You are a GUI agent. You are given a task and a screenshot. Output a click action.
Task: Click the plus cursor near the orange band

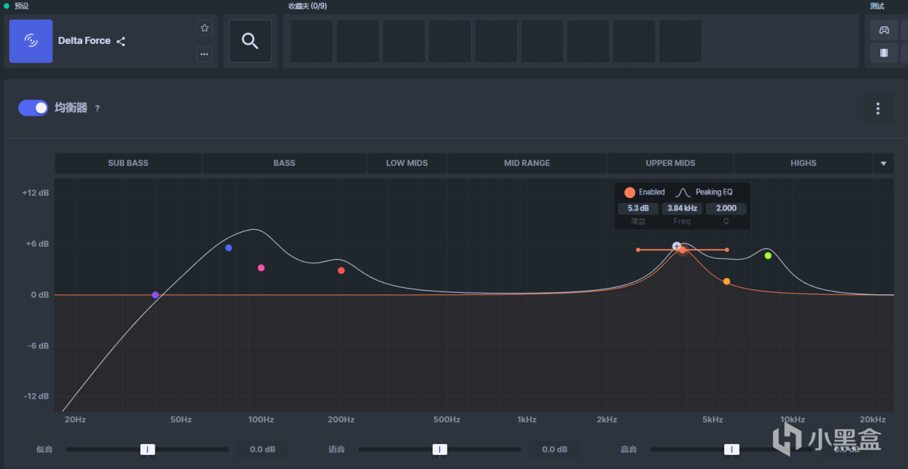(x=676, y=246)
